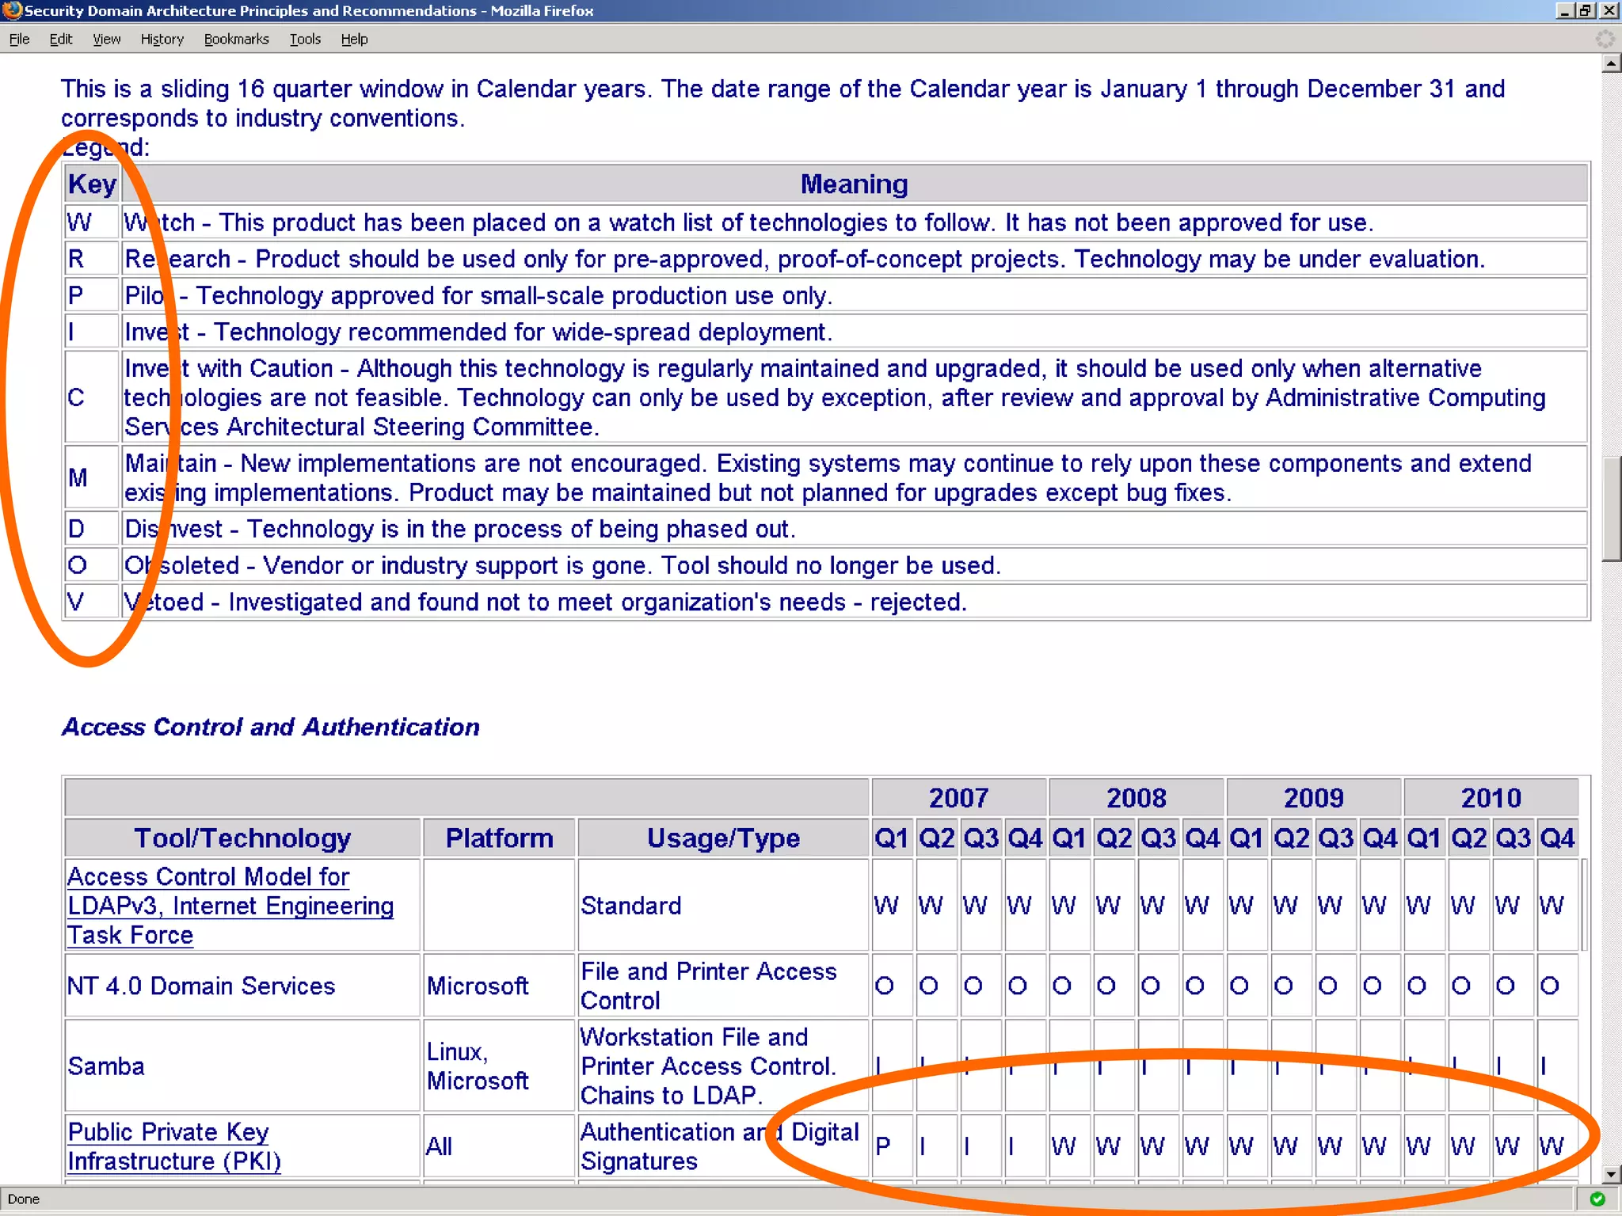Click the page loading throbber icon
The width and height of the screenshot is (1622, 1216).
coord(1605,39)
